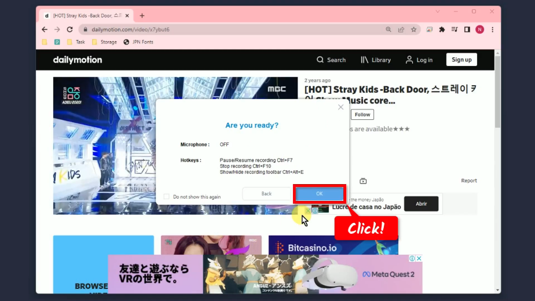
Task: Click the dailymotion logo
Action: pos(78,60)
